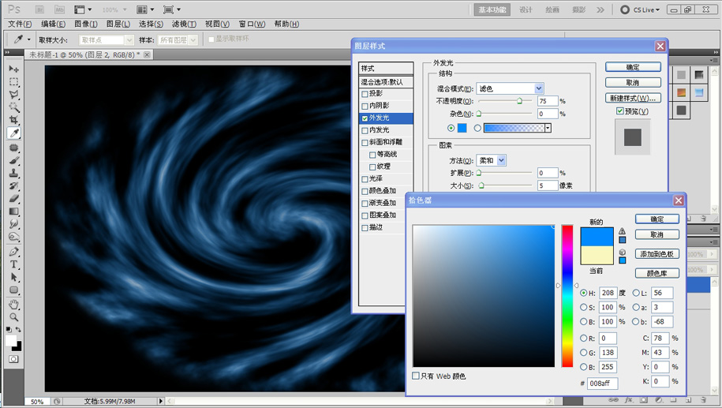This screenshot has height=408, width=722.
Task: Select the Move tool
Action: 14,69
